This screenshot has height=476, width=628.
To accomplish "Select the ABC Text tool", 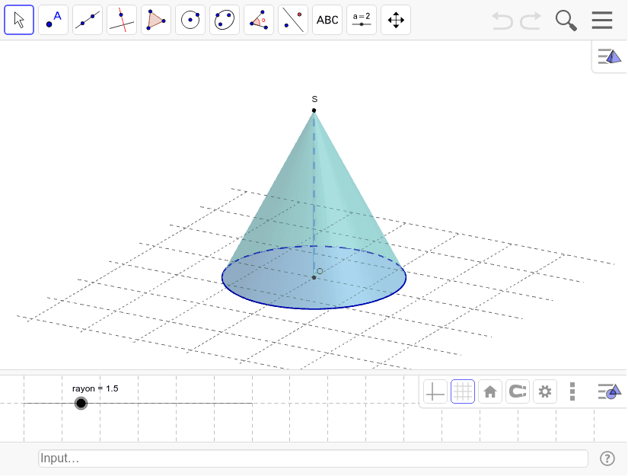I will [327, 20].
